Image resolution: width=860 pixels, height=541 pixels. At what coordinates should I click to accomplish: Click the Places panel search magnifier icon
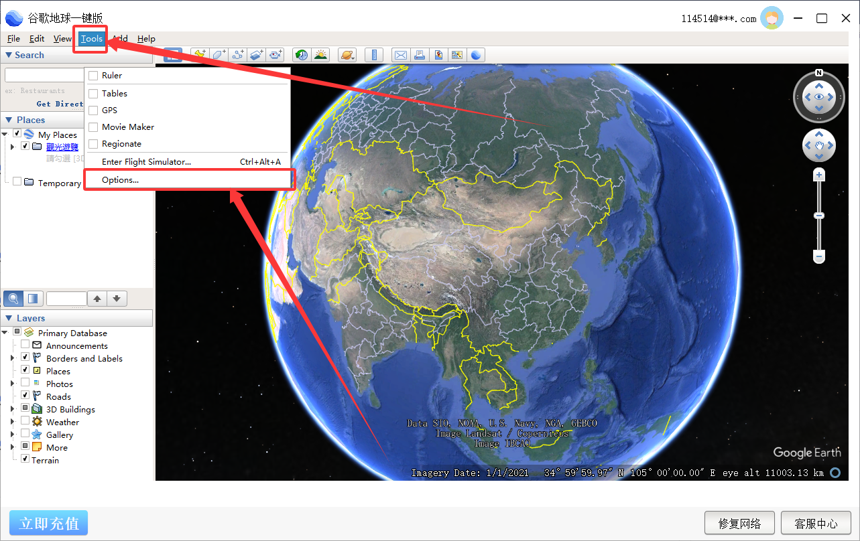pyautogui.click(x=13, y=298)
